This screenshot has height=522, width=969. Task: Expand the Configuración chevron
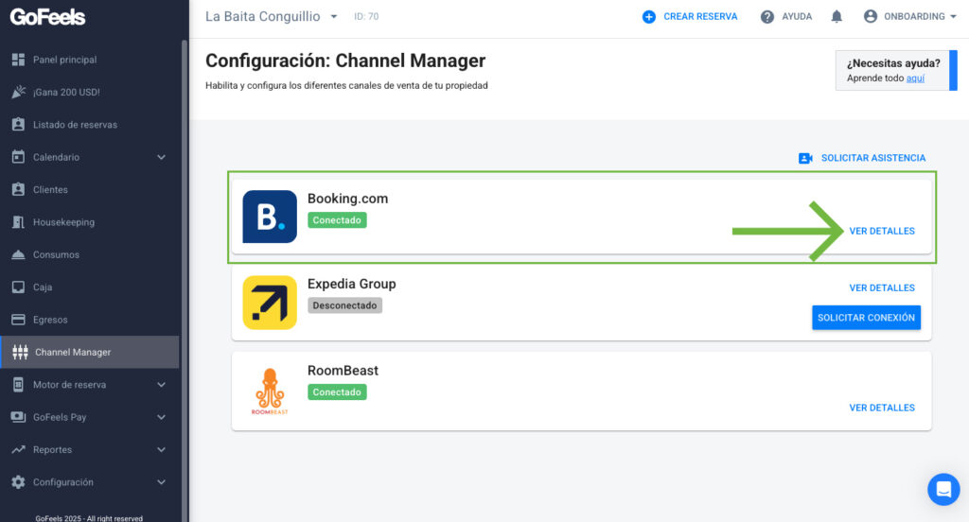(x=161, y=482)
